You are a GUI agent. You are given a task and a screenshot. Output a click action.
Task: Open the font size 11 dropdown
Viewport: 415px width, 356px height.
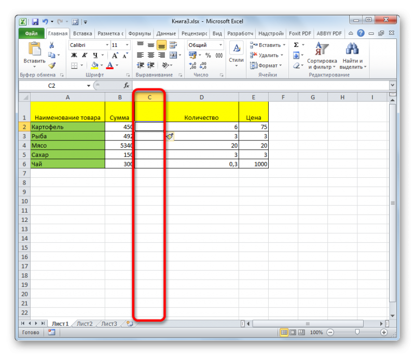point(127,45)
